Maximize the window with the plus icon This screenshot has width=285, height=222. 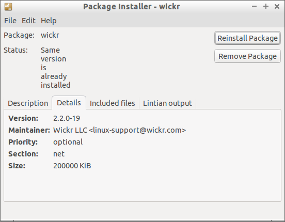(266, 6)
